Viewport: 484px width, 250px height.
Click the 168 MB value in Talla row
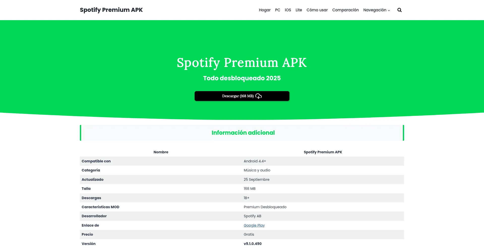click(x=249, y=189)
